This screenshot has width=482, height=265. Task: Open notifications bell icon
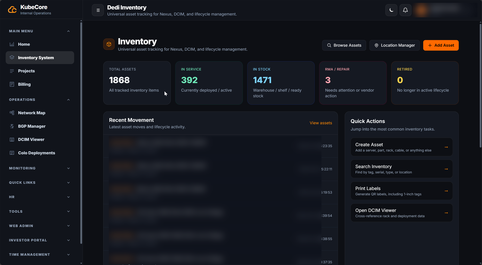click(405, 10)
